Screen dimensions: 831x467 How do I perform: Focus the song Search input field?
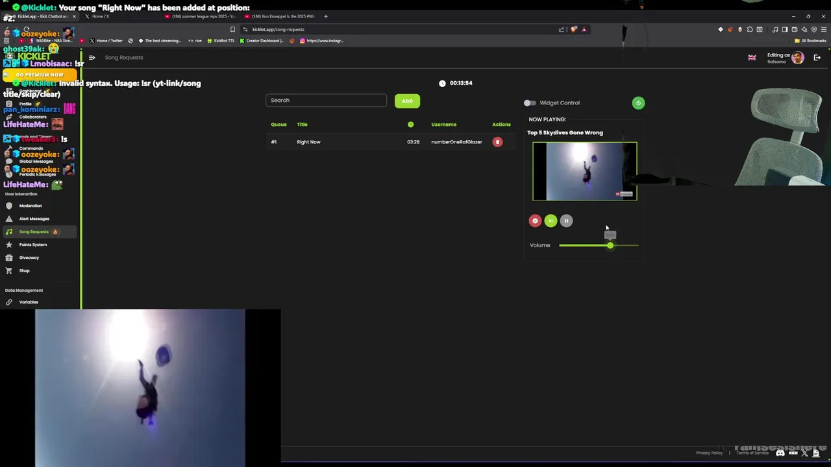326,101
